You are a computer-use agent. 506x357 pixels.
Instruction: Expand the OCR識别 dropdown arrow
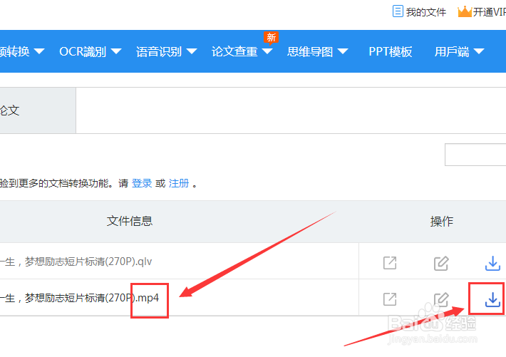point(116,51)
